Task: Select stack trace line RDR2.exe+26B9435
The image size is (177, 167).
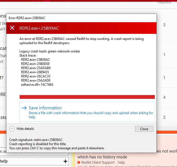Action: 35,72
